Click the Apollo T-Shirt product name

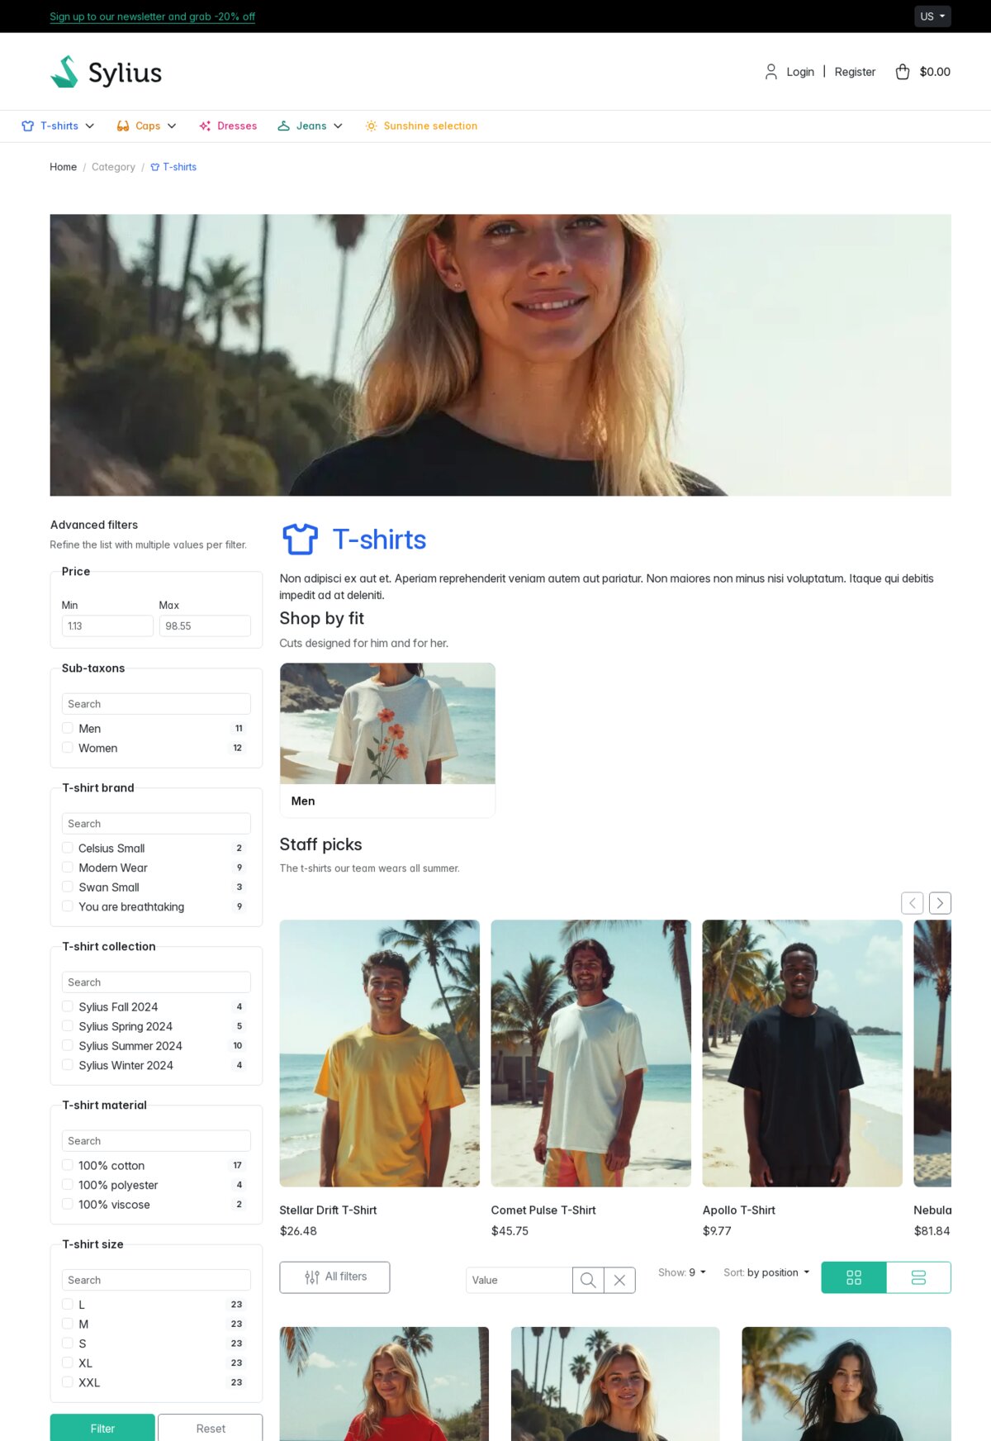tap(739, 1210)
